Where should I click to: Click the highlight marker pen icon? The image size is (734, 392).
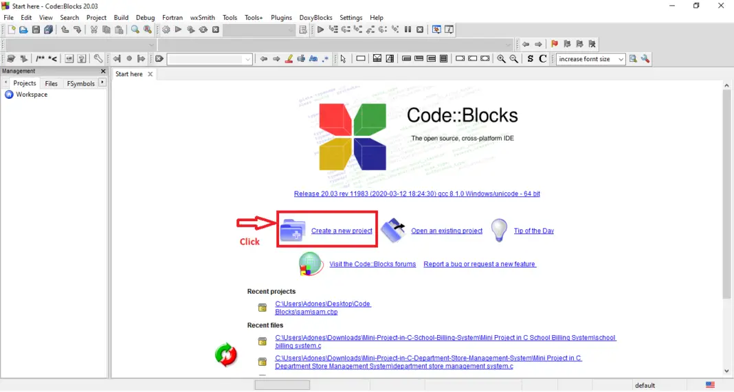[289, 59]
